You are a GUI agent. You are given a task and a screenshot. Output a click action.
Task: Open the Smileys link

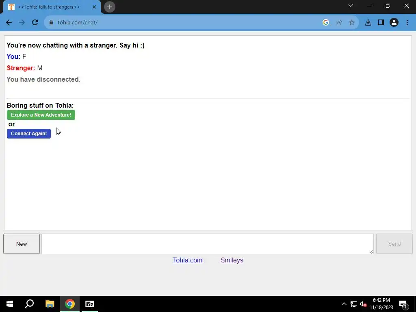(x=232, y=260)
